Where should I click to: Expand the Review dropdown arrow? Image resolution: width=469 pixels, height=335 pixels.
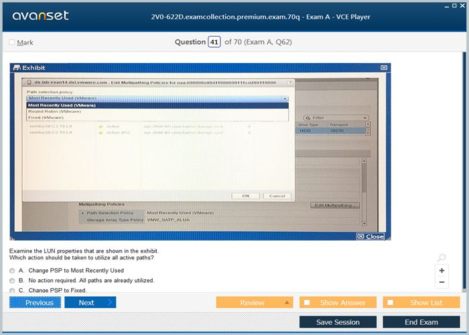286,303
